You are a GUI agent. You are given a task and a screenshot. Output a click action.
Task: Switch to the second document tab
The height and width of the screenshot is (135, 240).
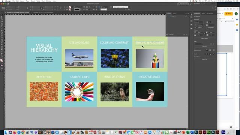(43, 12)
